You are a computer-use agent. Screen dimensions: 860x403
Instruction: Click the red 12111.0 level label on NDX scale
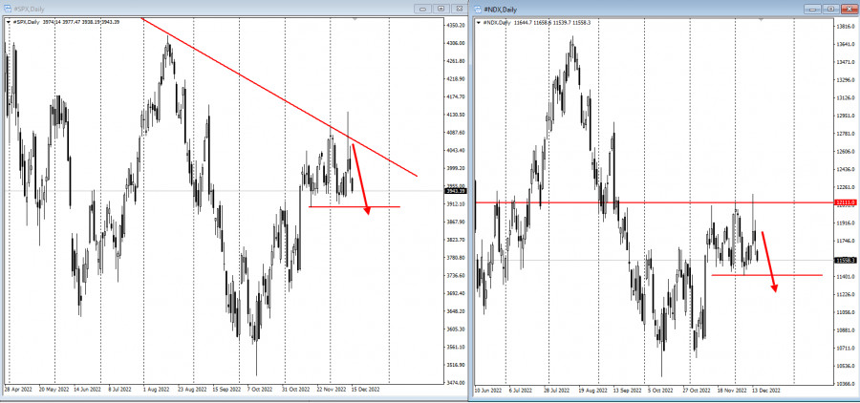point(846,202)
